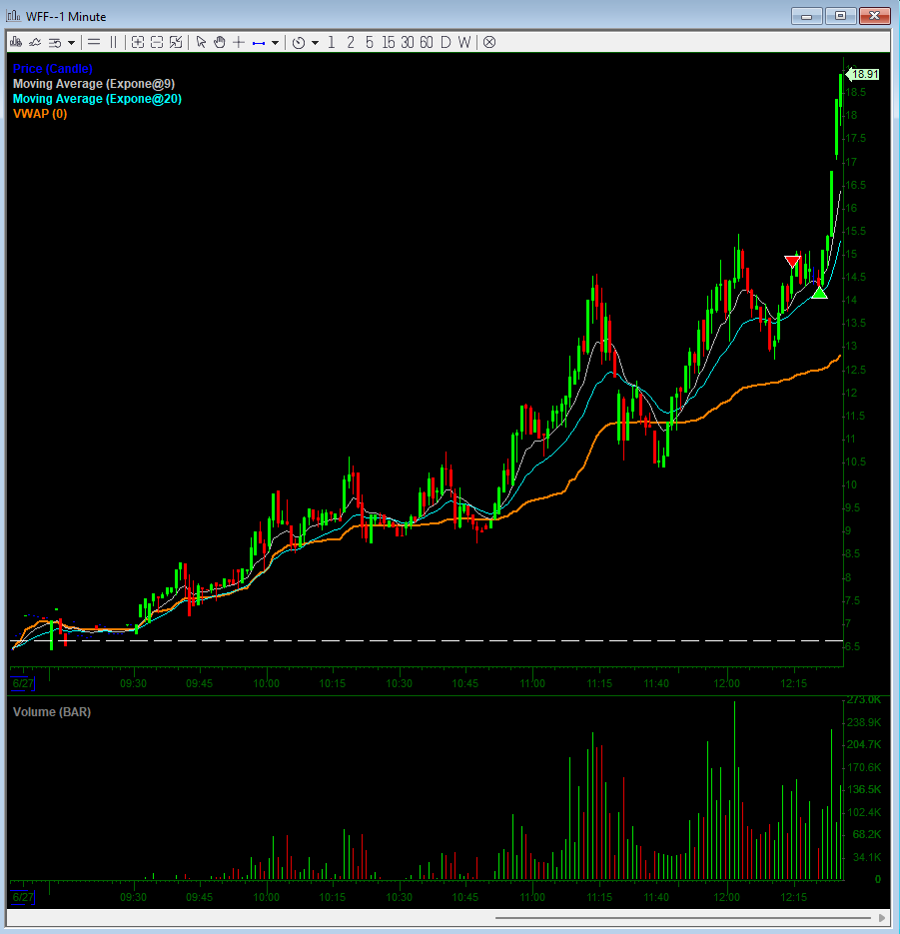900x934 pixels.
Task: Select Moving Average (Expone@9) legend
Action: [94, 83]
